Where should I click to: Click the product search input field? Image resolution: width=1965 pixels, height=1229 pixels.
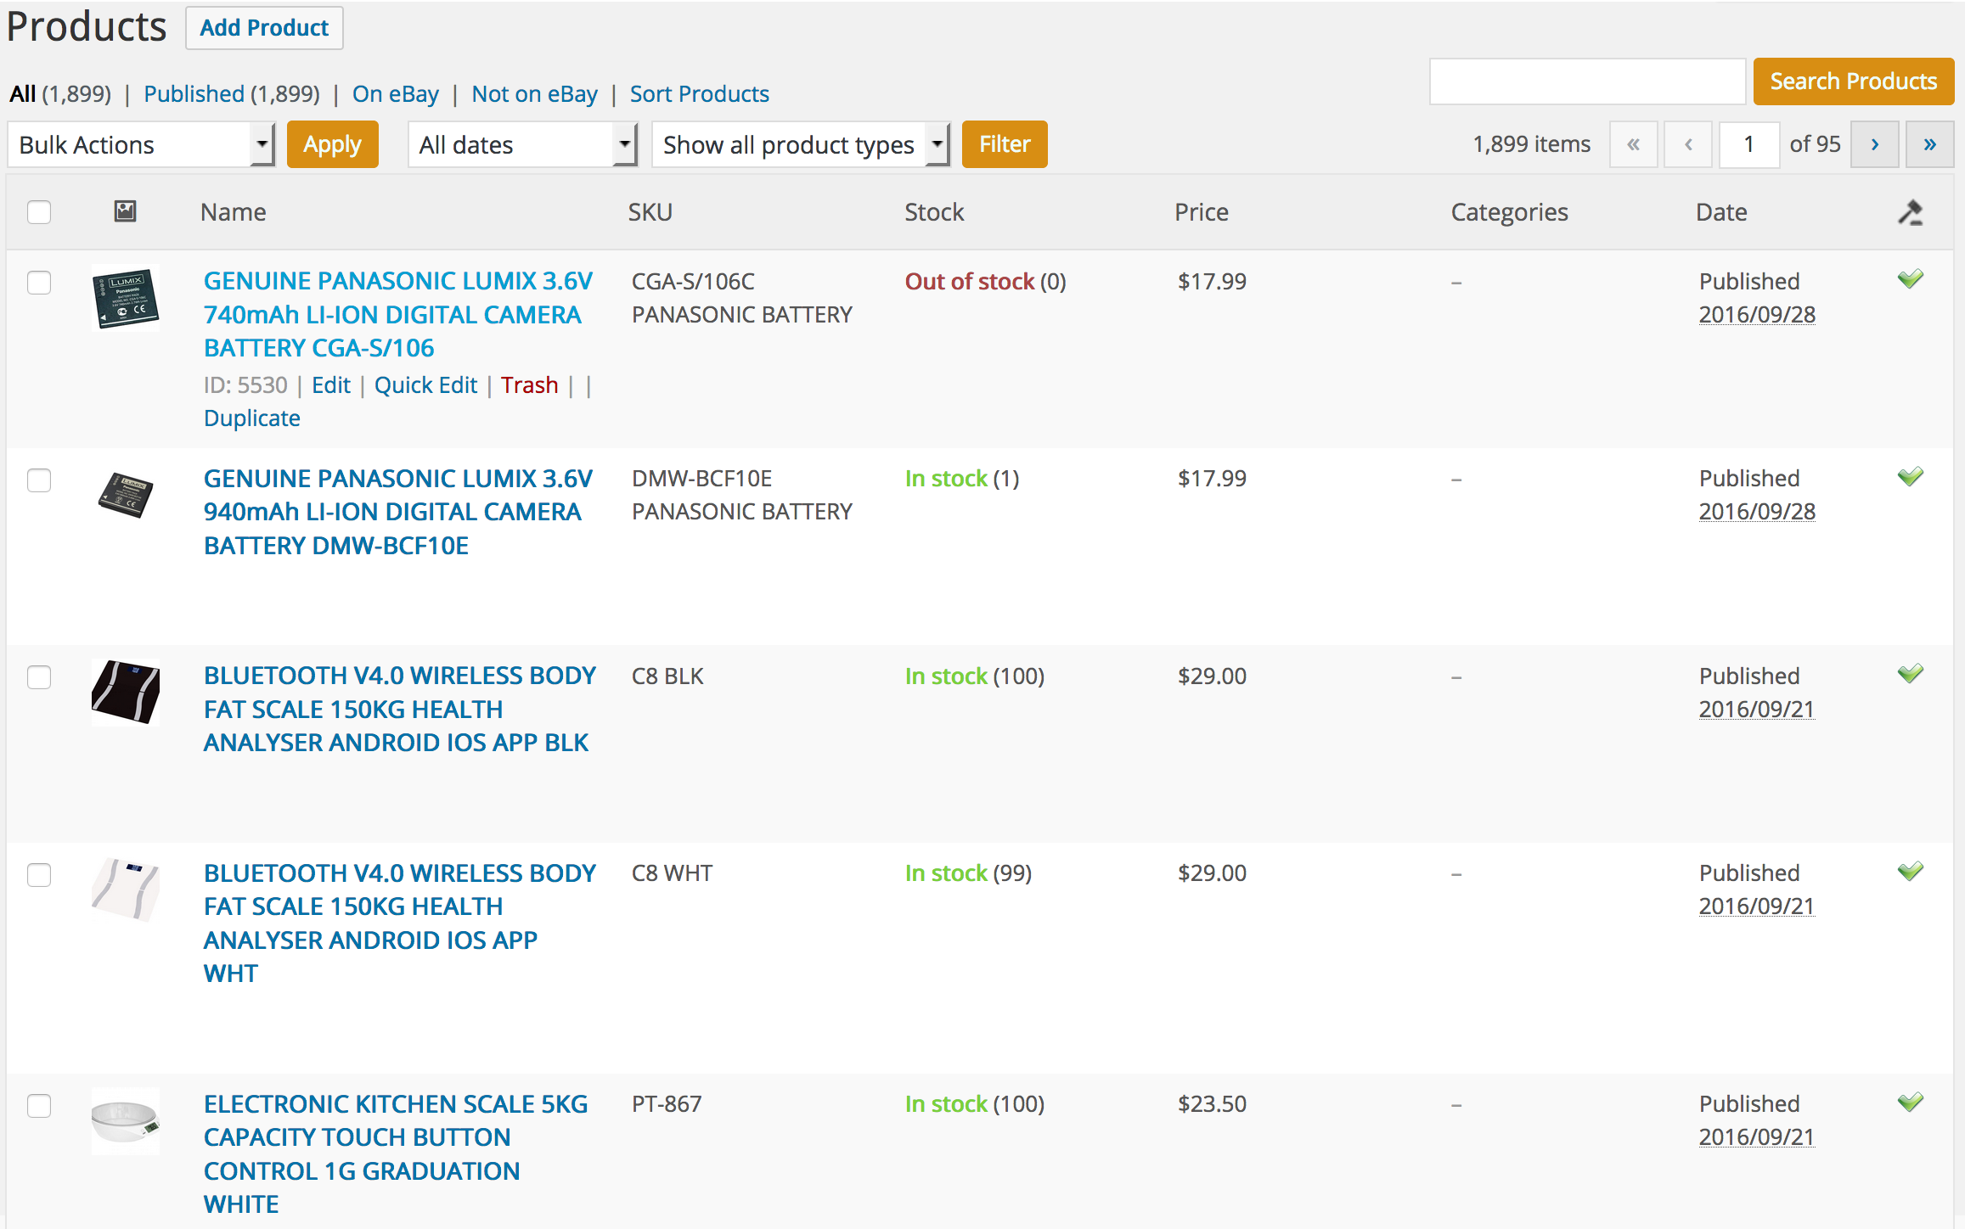(x=1587, y=81)
